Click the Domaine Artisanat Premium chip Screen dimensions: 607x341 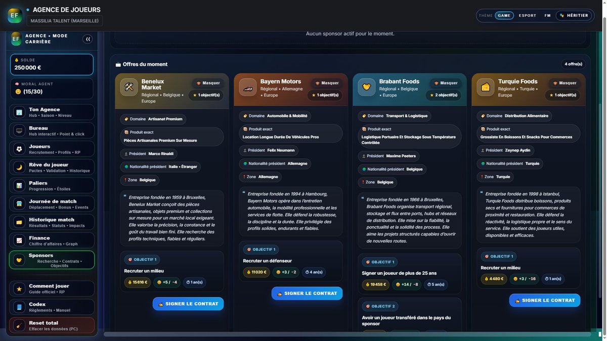pos(153,119)
